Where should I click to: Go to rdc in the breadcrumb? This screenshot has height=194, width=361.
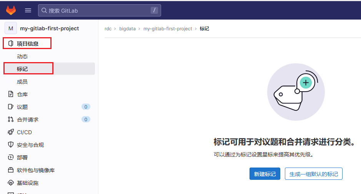pyautogui.click(x=108, y=29)
